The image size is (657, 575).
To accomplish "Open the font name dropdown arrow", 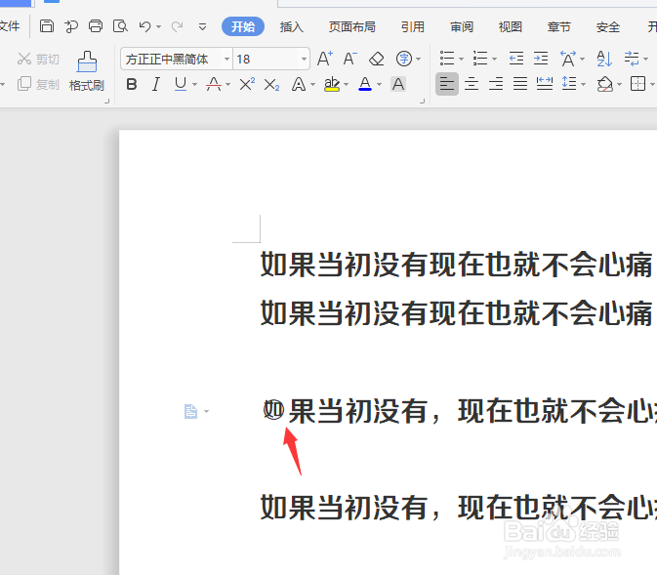I will pyautogui.click(x=226, y=59).
